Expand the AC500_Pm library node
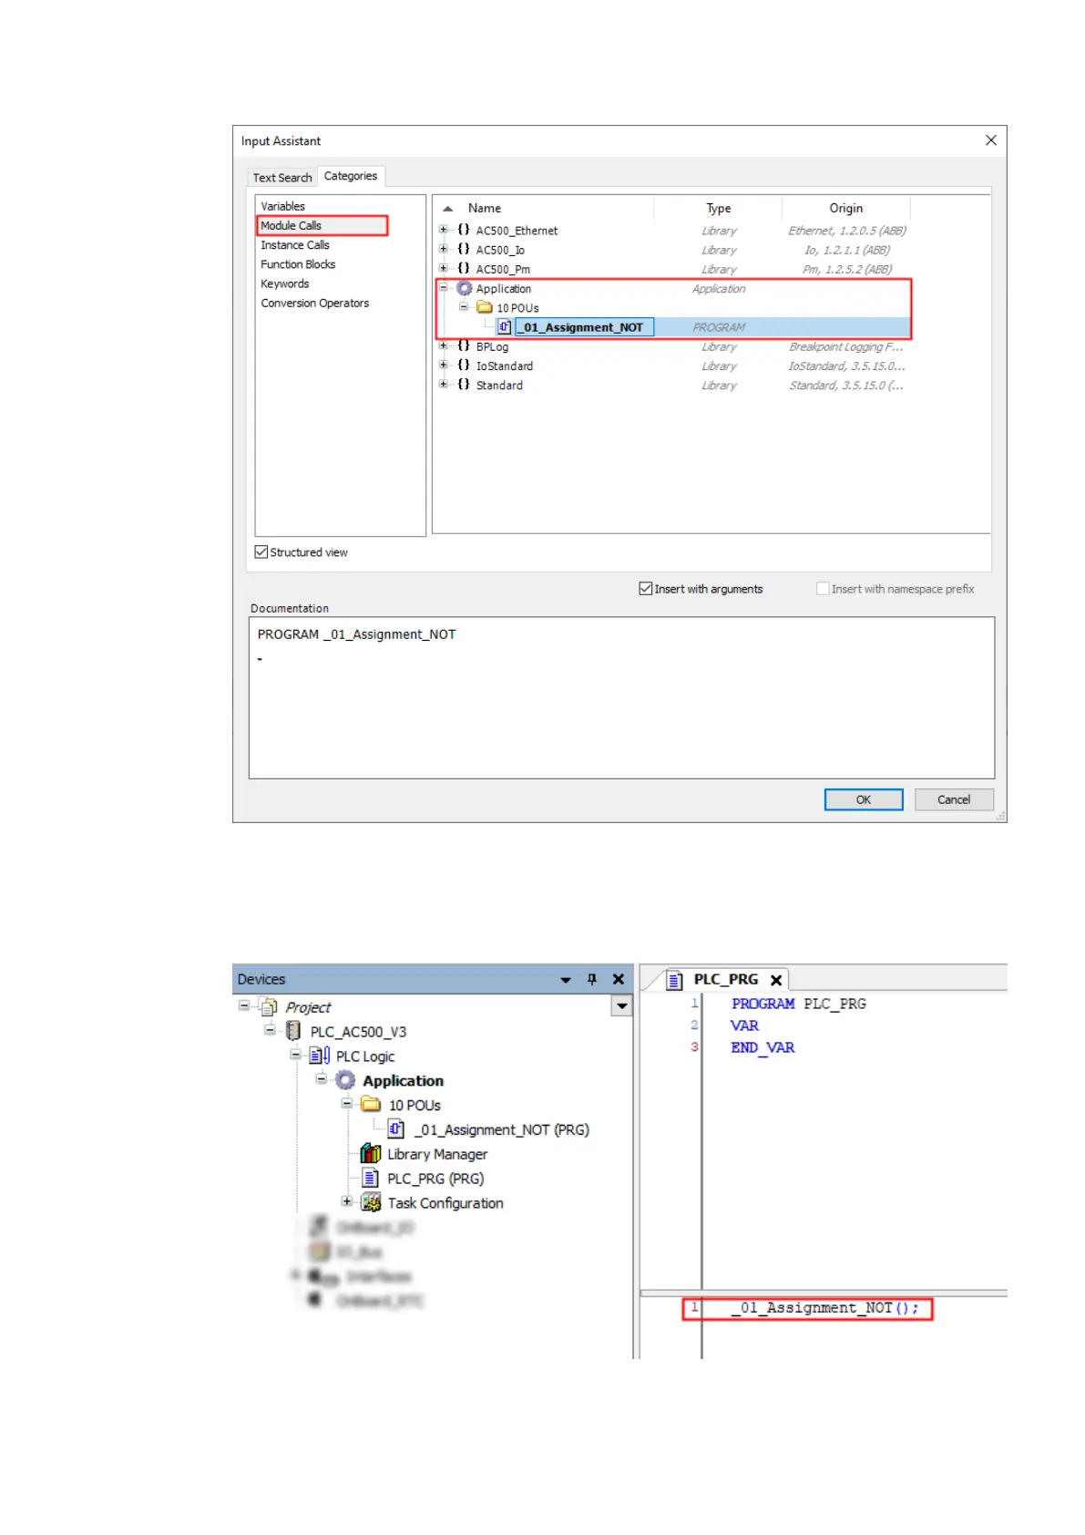 (x=444, y=268)
